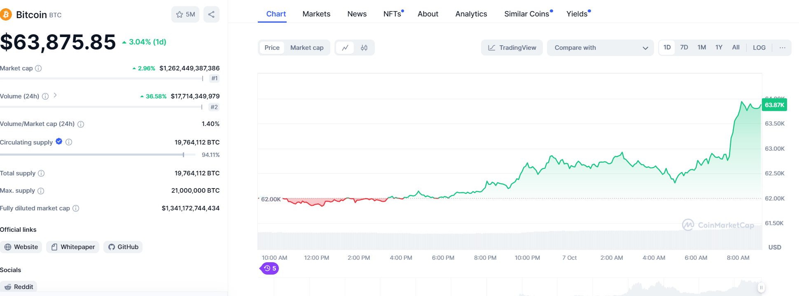Select the All time range
The width and height of the screenshot is (799, 296).
click(736, 47)
